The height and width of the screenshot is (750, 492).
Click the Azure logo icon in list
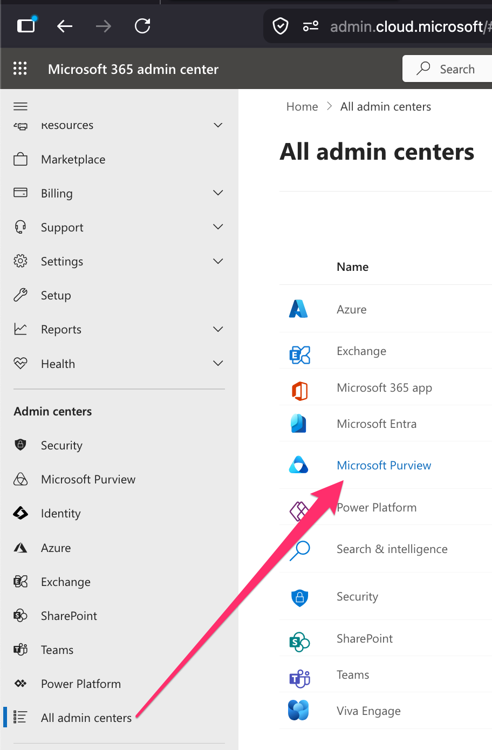point(298,309)
